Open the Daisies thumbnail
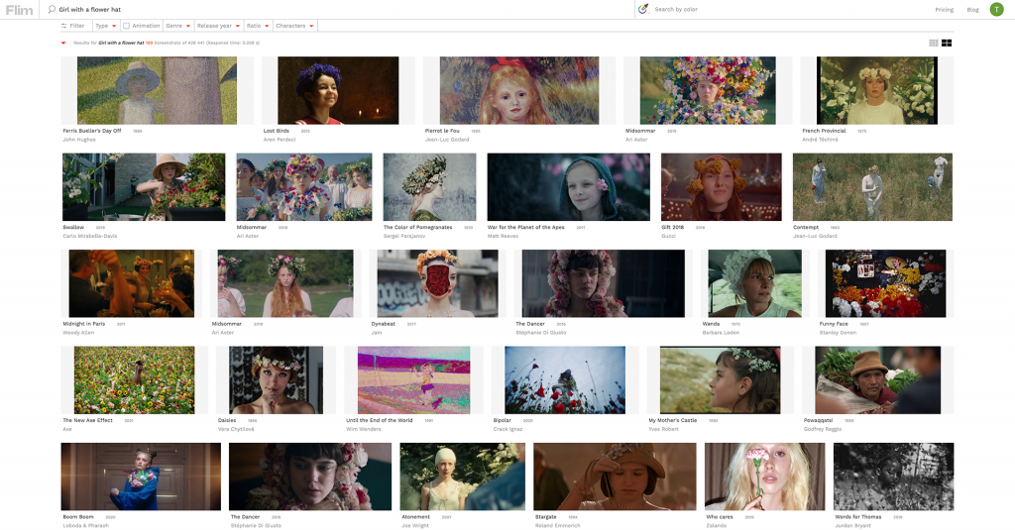The image size is (1015, 530). pos(276,379)
